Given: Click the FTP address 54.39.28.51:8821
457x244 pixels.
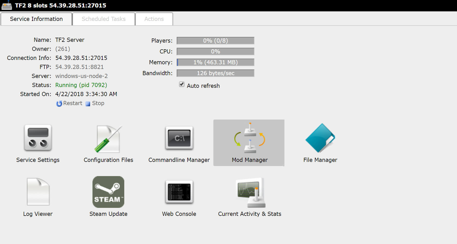Looking at the screenshot, I should (79, 67).
